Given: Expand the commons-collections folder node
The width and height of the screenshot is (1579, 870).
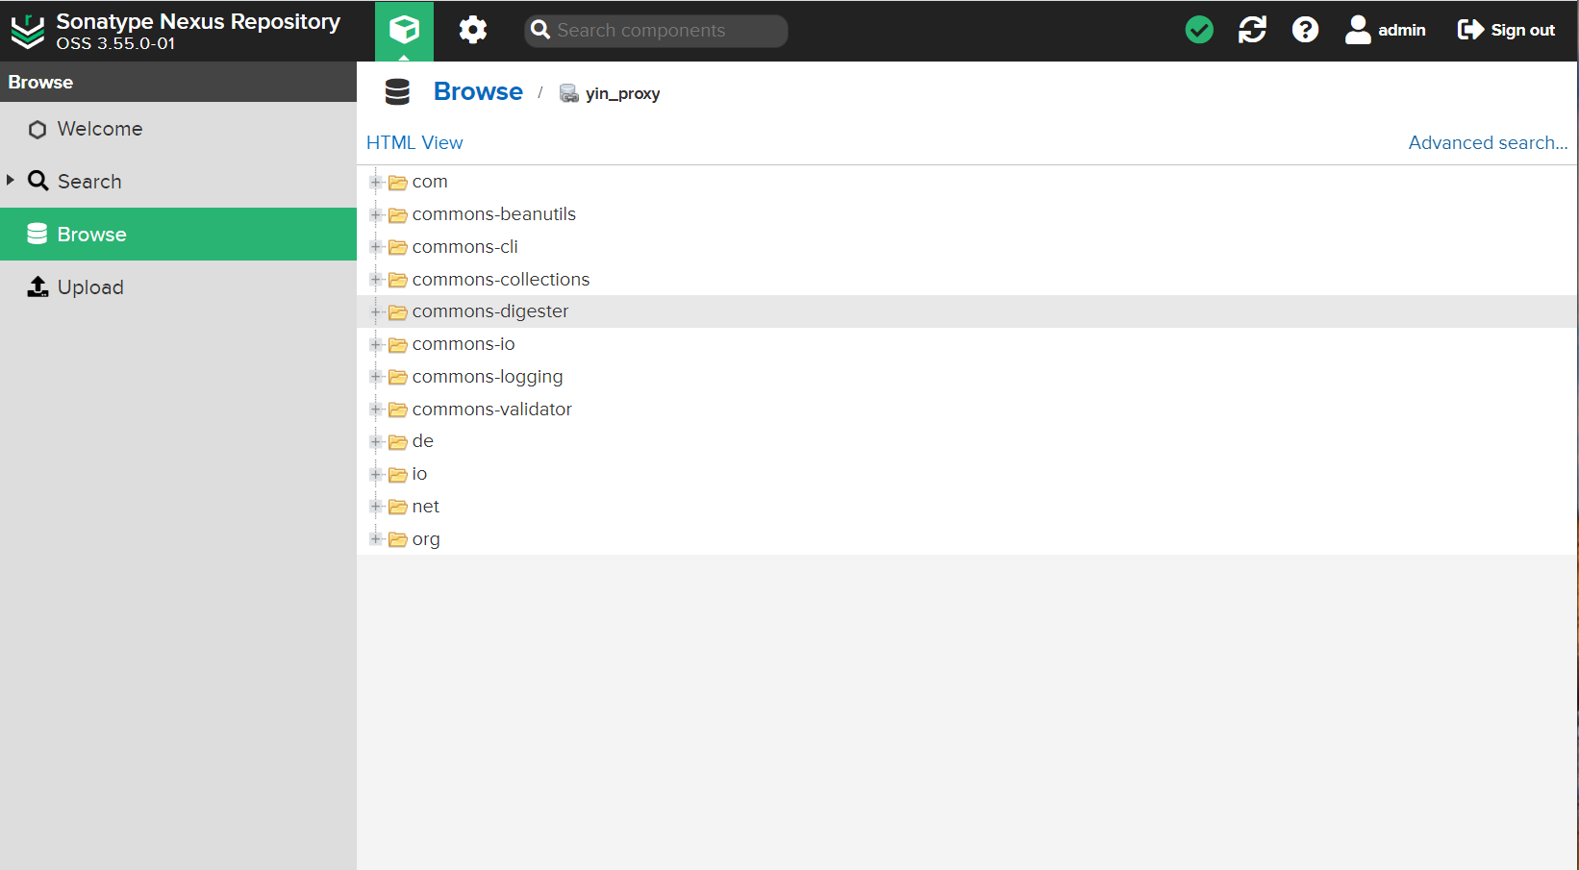Looking at the screenshot, I should click(x=376, y=280).
